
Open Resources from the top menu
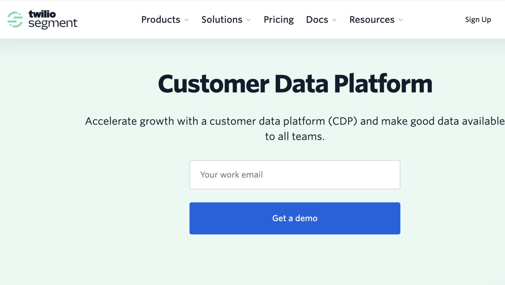pyautogui.click(x=372, y=20)
